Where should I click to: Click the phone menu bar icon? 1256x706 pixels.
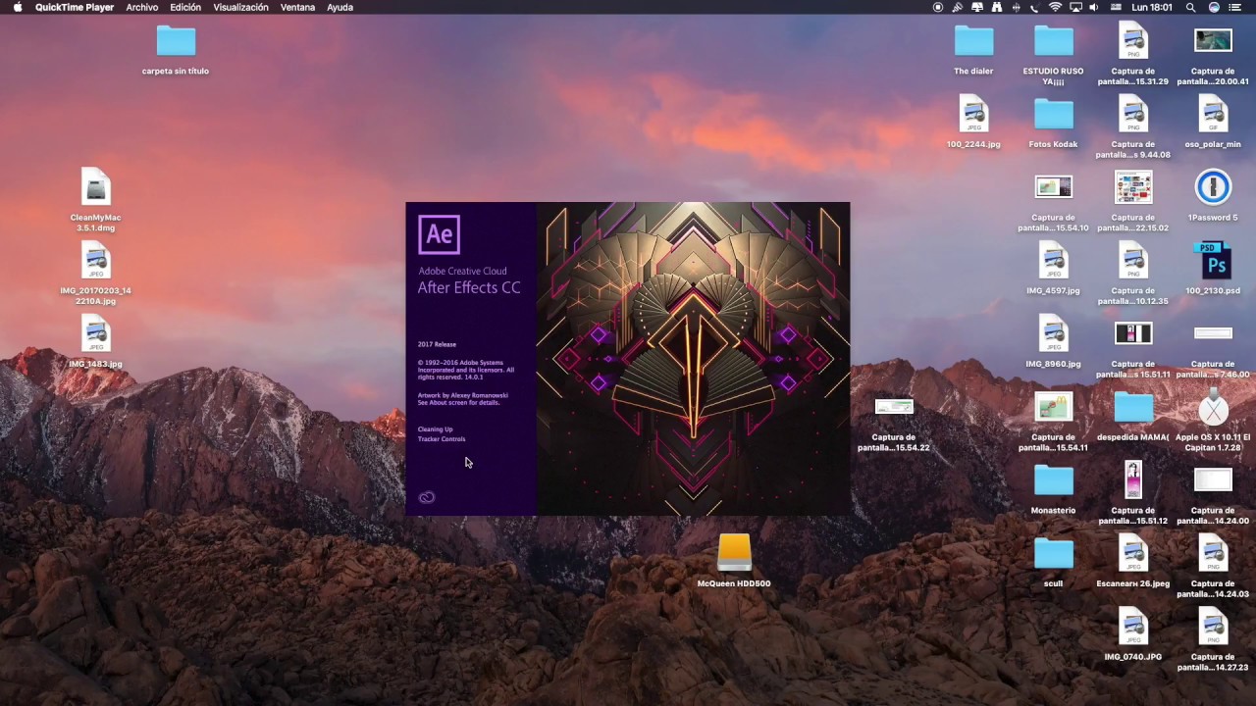1036,7
